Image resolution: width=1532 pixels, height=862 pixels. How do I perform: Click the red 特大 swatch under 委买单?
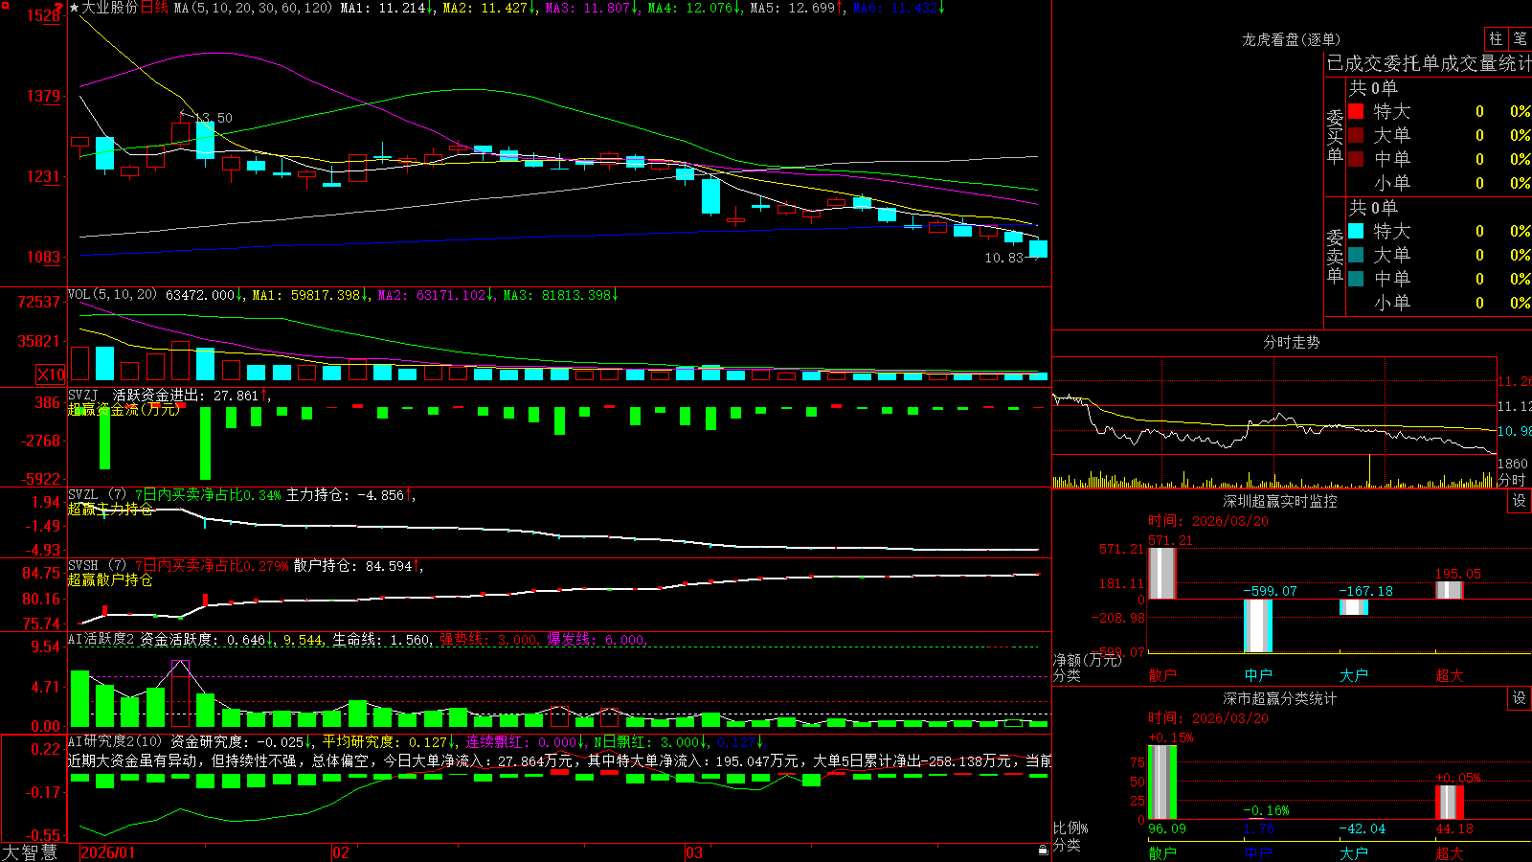coord(1356,111)
